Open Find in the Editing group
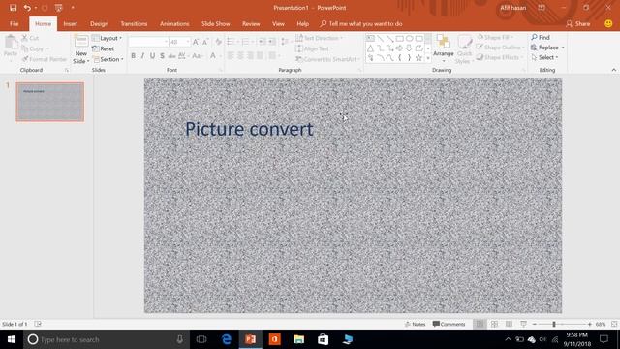620x349 pixels. (541, 37)
